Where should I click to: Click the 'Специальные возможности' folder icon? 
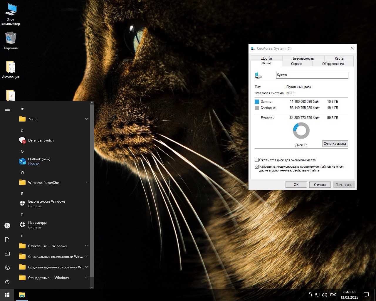(x=22, y=256)
